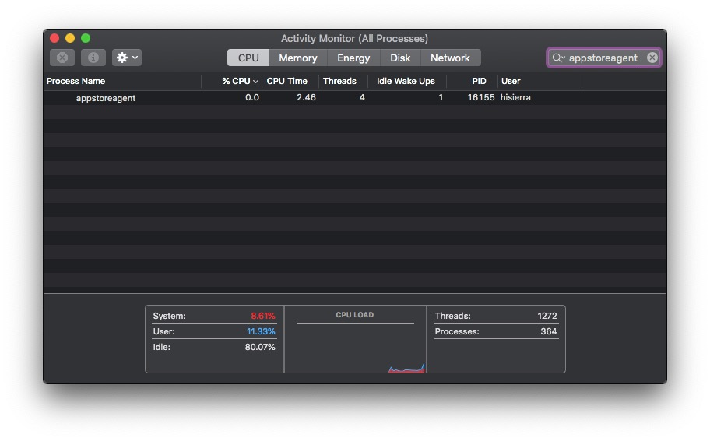This screenshot has height=441, width=710.
Task: Click the System 8.61% value
Action: coord(263,316)
